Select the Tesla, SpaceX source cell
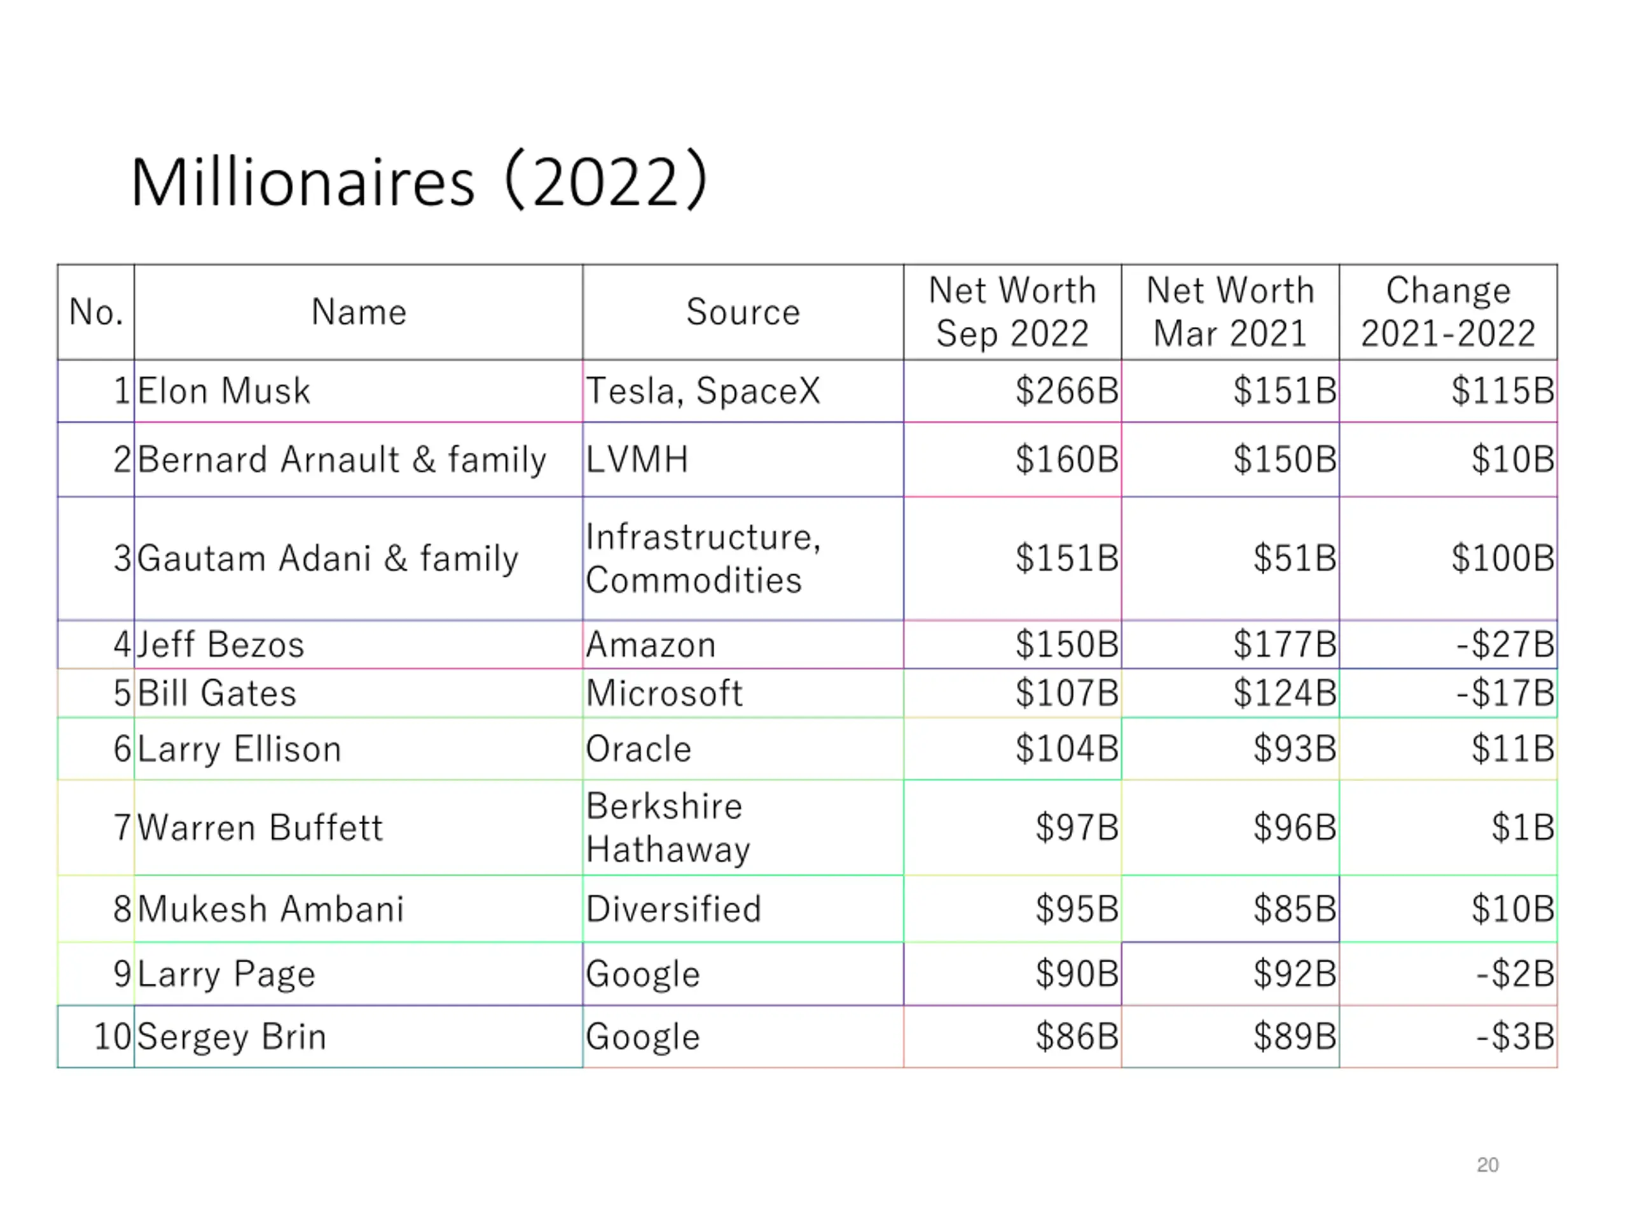The image size is (1628, 1221). click(x=743, y=391)
